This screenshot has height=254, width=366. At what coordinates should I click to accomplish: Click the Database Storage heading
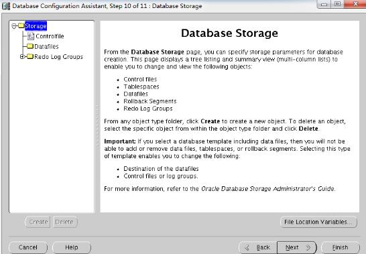(229, 33)
